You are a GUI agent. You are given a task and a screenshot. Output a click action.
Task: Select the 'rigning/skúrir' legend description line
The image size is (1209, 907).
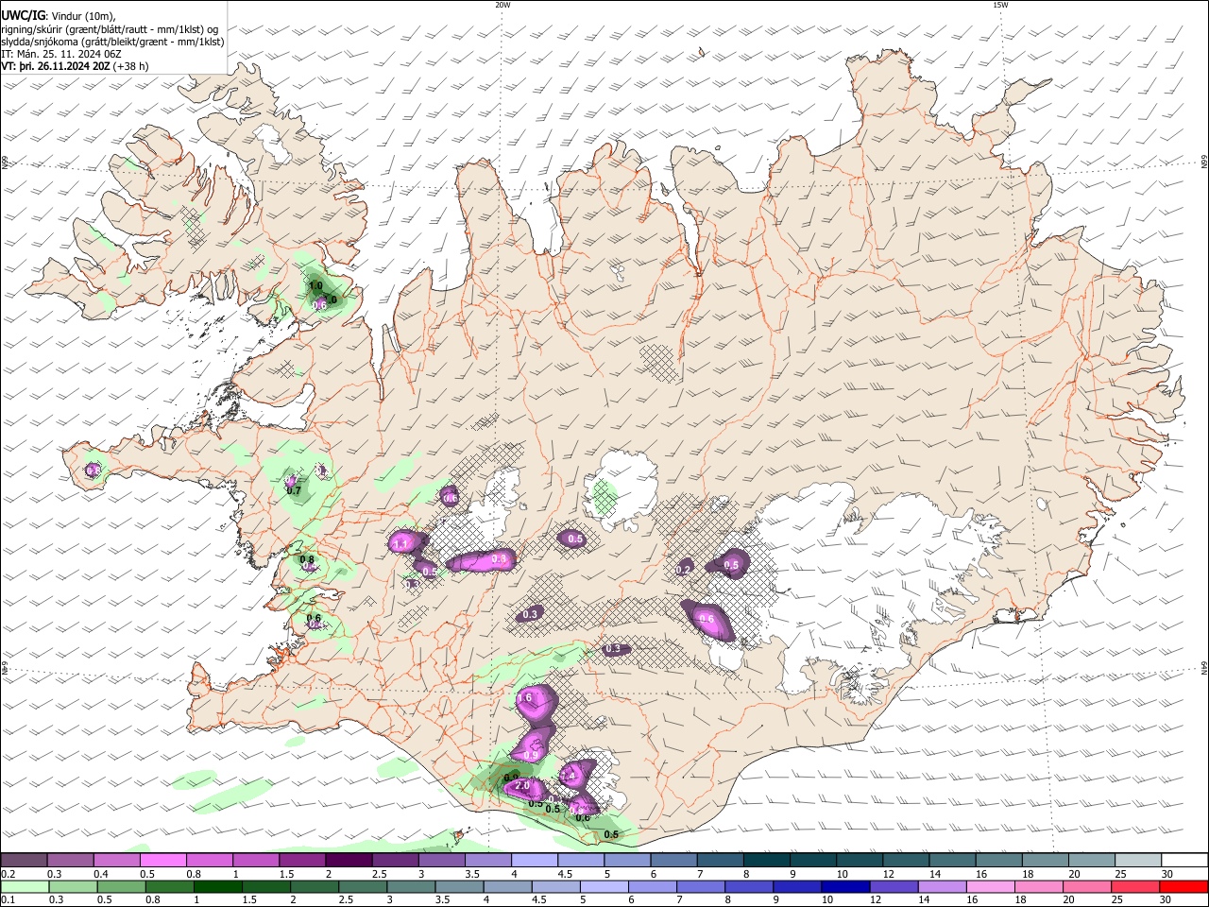click(x=110, y=29)
